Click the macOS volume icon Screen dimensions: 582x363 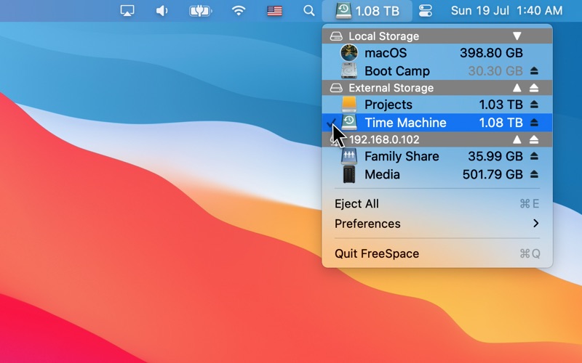[349, 53]
